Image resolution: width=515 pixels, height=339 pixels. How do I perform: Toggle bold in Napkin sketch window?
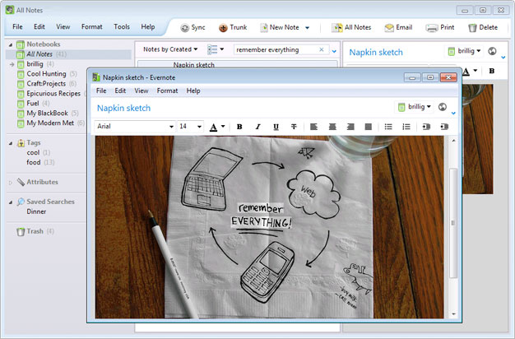tap(239, 127)
